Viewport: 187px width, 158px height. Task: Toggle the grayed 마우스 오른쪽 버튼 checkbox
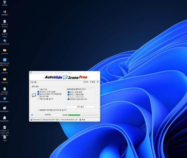click(69, 97)
